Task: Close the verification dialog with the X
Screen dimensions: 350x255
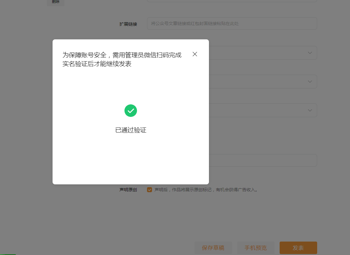Action: [195, 54]
